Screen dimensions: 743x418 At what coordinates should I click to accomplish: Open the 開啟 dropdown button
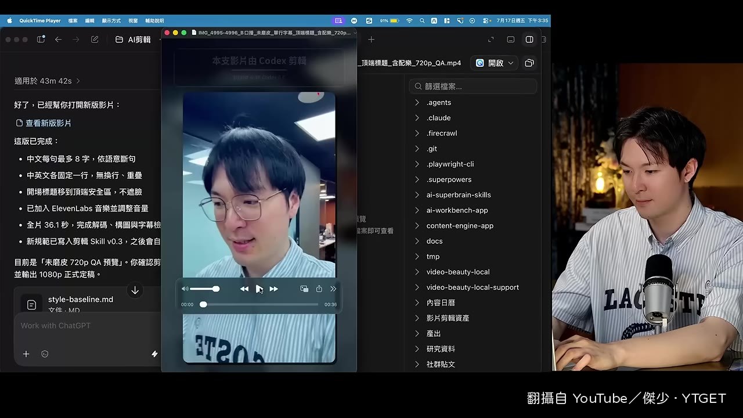tap(495, 63)
